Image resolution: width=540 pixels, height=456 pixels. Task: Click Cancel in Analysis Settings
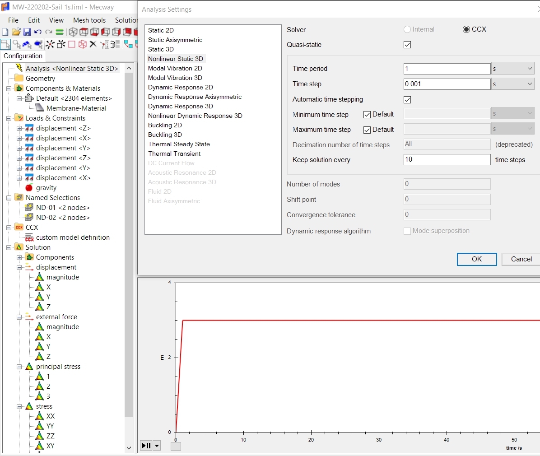(x=521, y=259)
